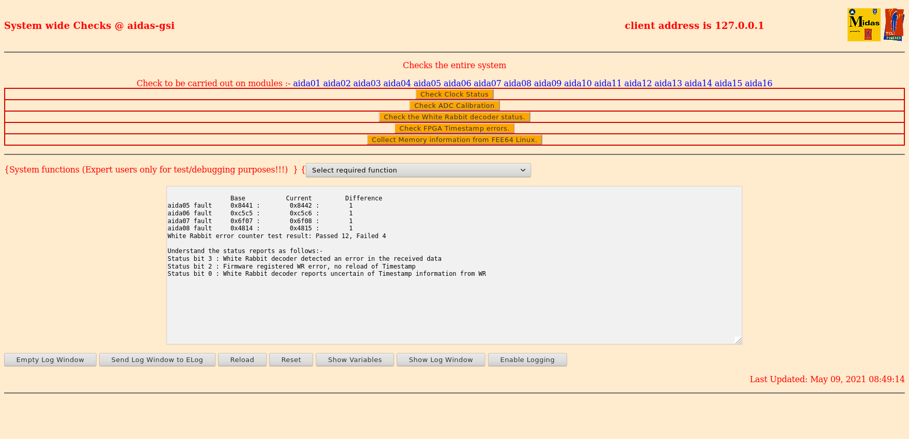This screenshot has height=439, width=909.
Task: Open Show Log Window
Action: (441, 360)
